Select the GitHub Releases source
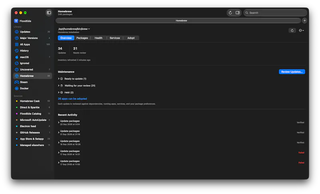The width and height of the screenshot is (320, 194). click(x=32, y=133)
